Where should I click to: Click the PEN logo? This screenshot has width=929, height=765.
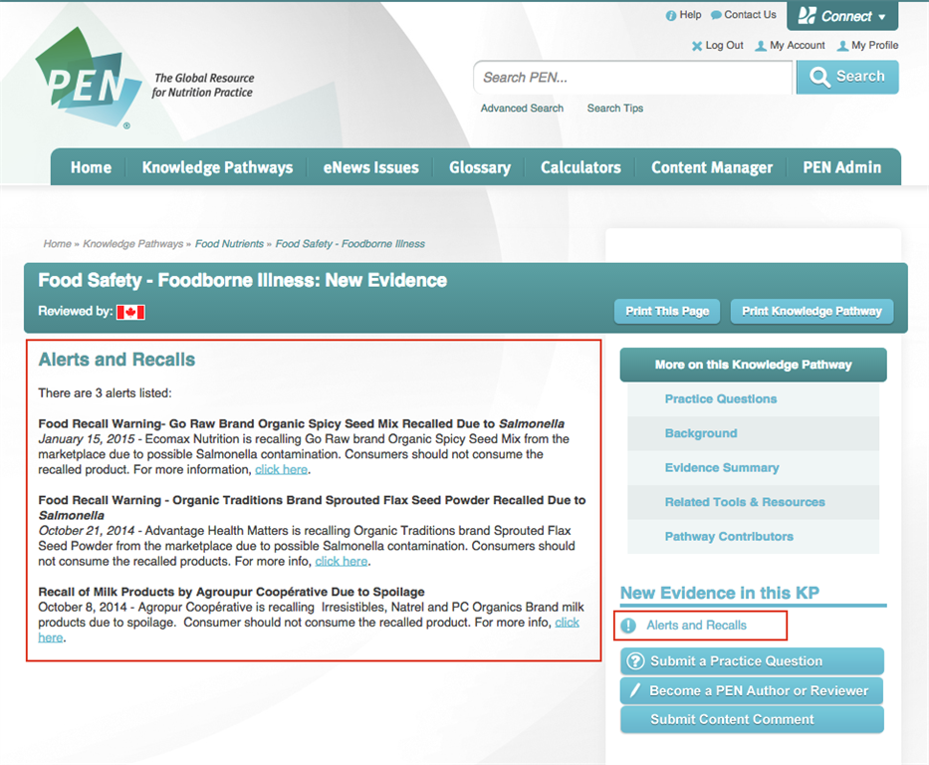pyautogui.click(x=88, y=77)
